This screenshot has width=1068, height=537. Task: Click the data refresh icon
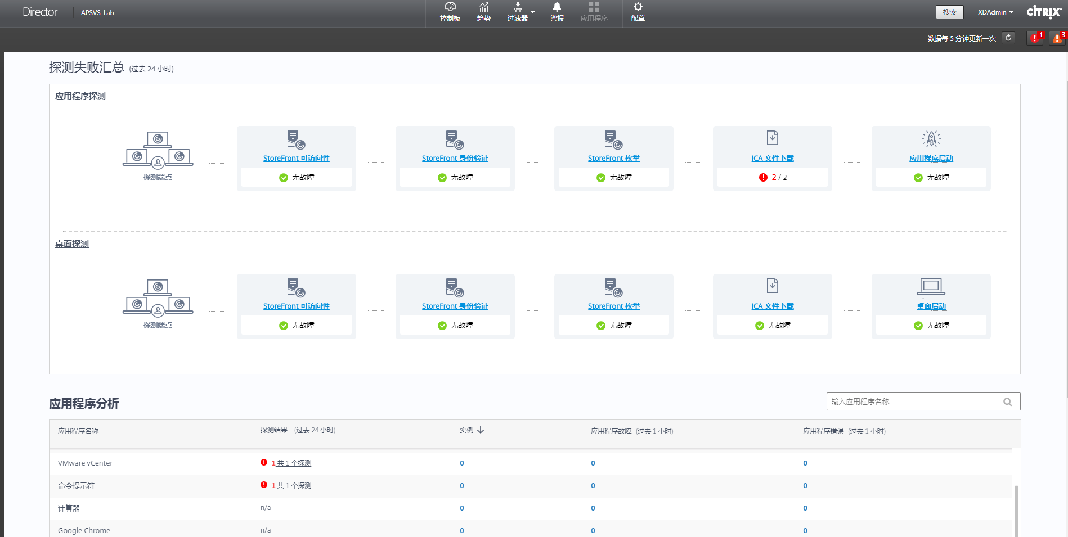click(x=1008, y=38)
